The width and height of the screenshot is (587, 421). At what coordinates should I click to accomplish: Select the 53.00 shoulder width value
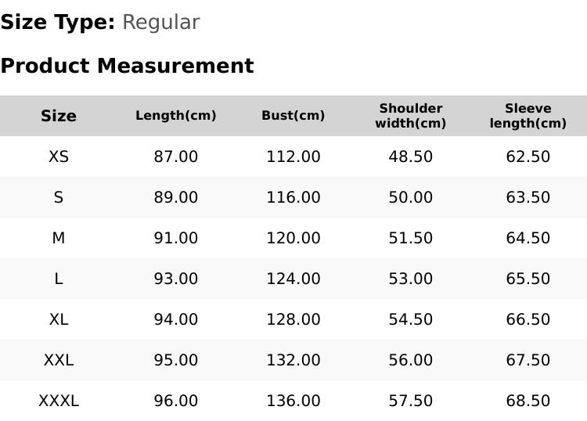(411, 279)
